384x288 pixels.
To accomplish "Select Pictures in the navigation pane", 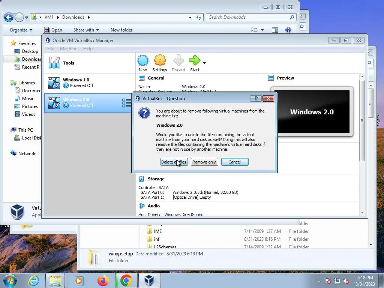I will [26, 106].
